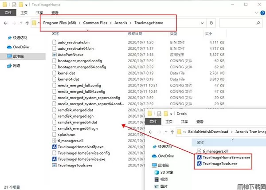Select kernel64.dat file name

click(68, 79)
